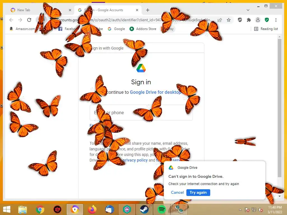287x215 pixels.
Task: Open the Addons Store bookmark
Action: (143, 29)
